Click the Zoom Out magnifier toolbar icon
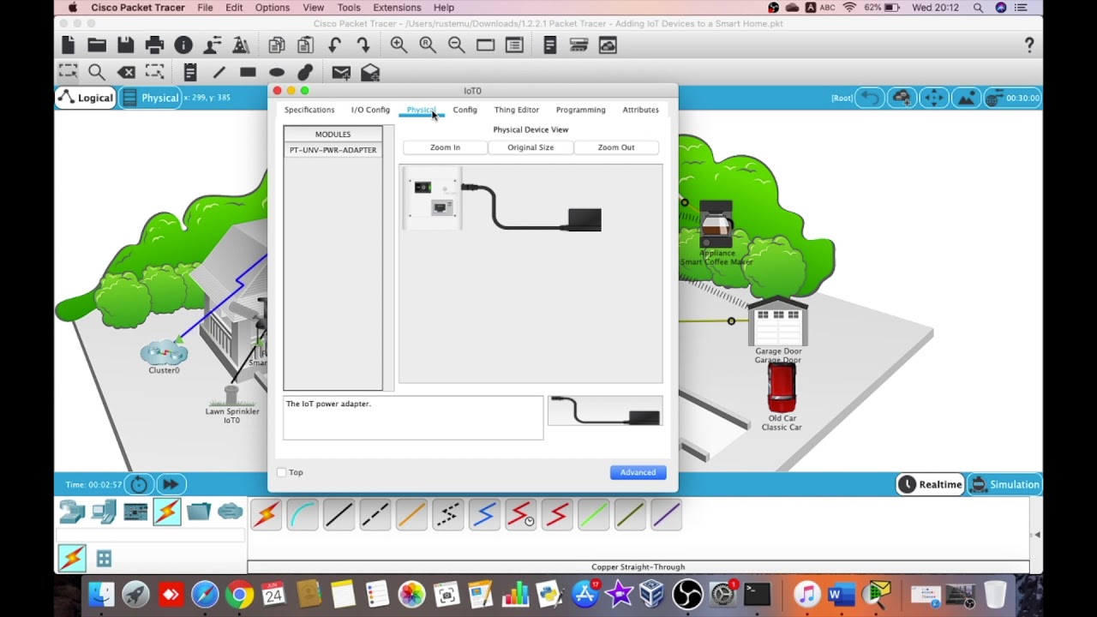The height and width of the screenshot is (617, 1097). pyautogui.click(x=456, y=45)
